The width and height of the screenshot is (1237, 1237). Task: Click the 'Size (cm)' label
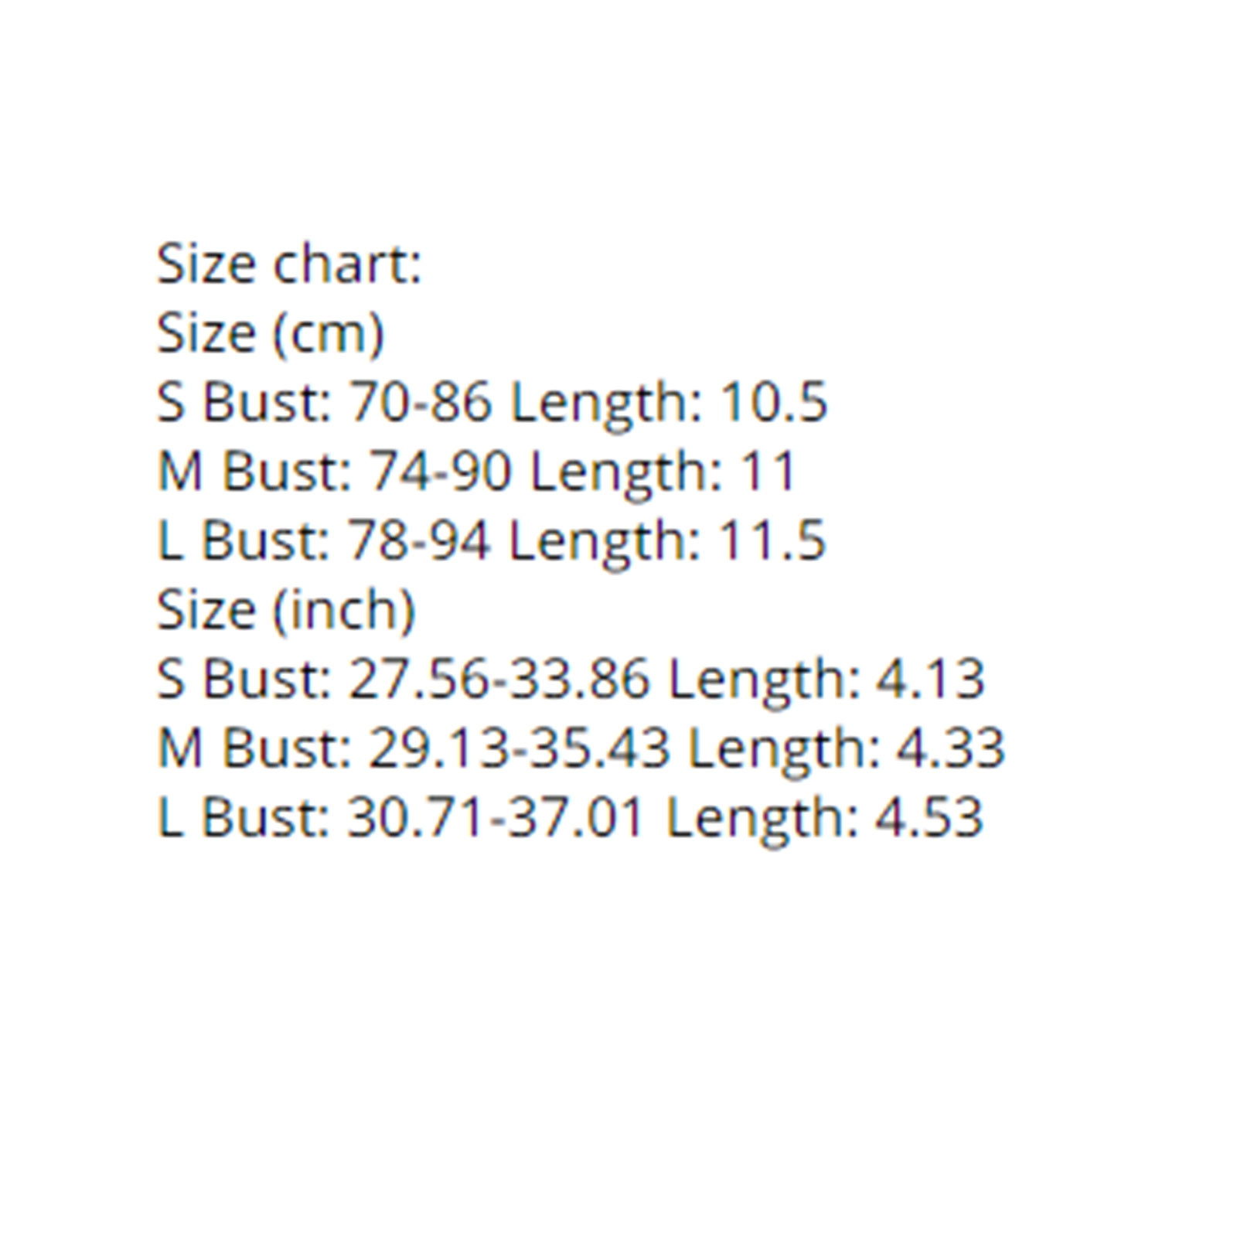coord(270,333)
